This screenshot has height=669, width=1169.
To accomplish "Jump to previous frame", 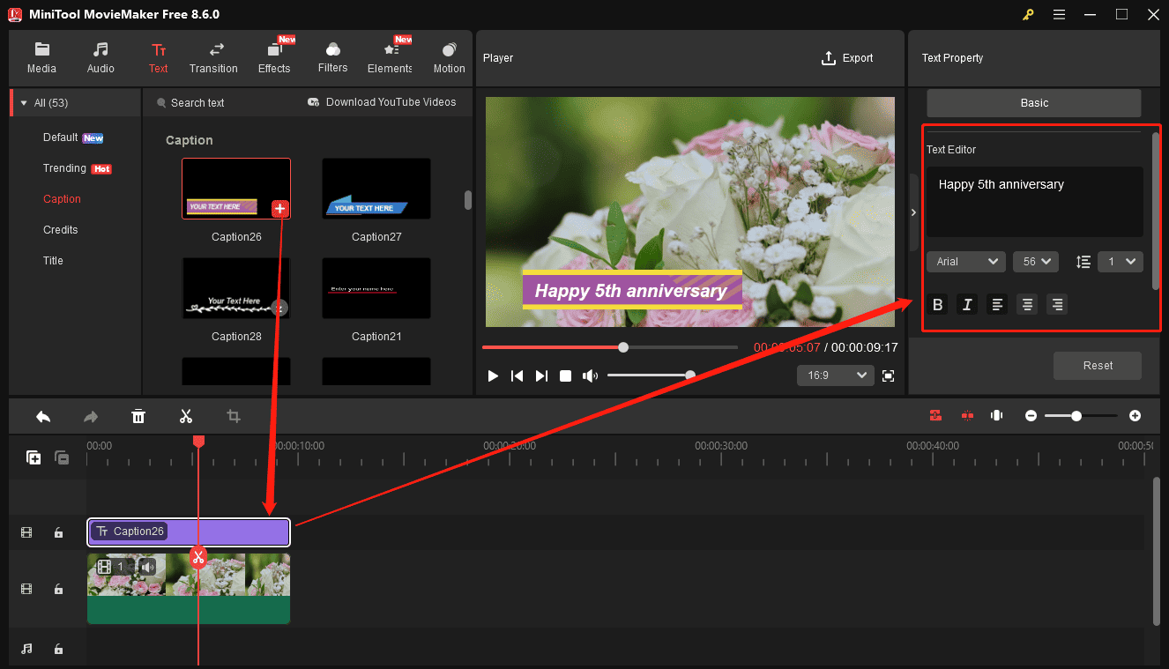I will (517, 375).
